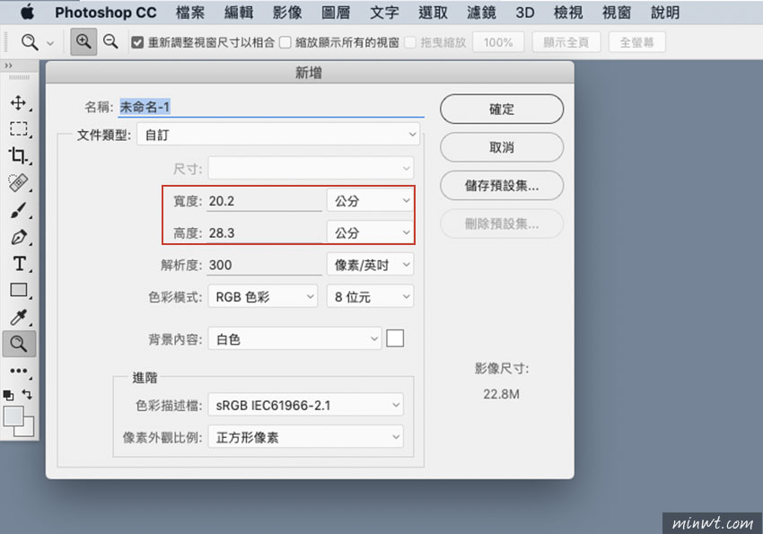
Task: Open the 解析度 unit dropdown
Action: pos(371,265)
